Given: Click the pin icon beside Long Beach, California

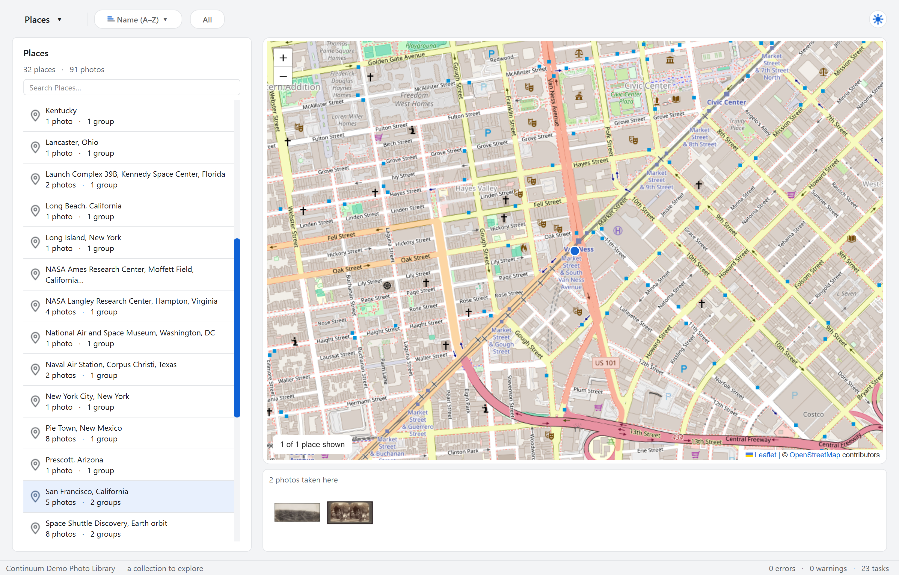Looking at the screenshot, I should pos(35,211).
